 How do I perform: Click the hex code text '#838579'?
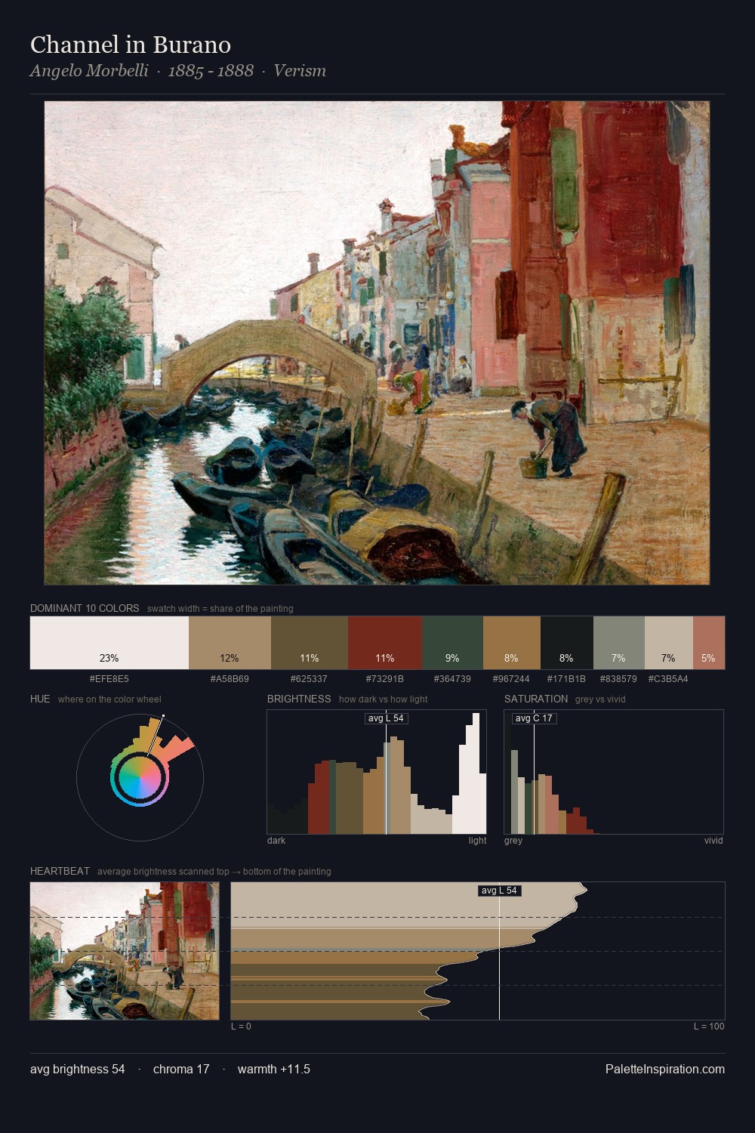pos(618,679)
